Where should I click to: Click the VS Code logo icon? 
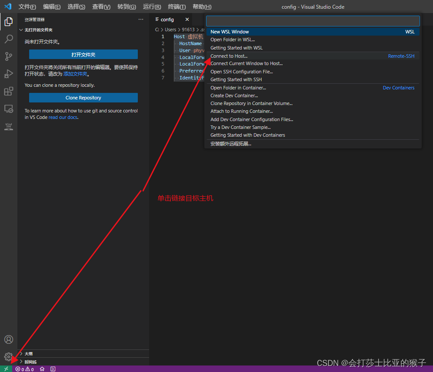pos(8,7)
